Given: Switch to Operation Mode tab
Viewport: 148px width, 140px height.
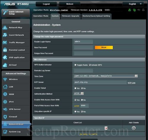Looking at the screenshot, I should coord(41,16).
